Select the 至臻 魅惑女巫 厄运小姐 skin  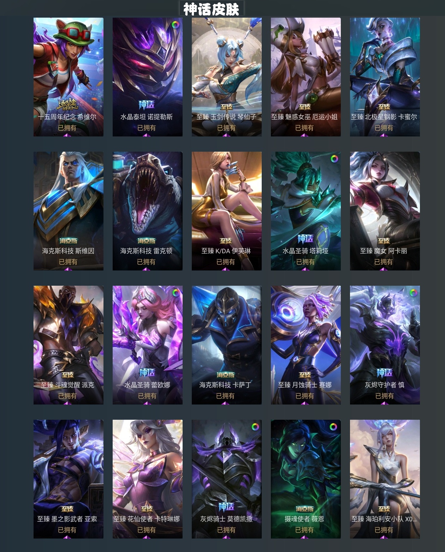click(306, 77)
